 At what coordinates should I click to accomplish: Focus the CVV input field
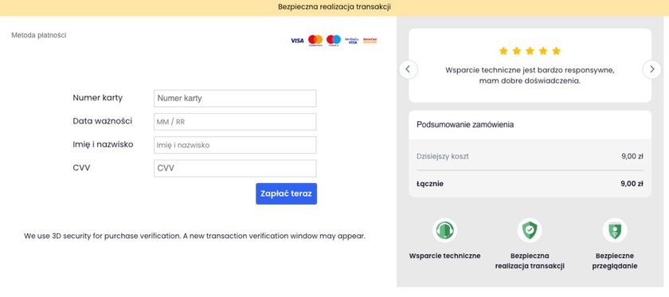point(235,168)
